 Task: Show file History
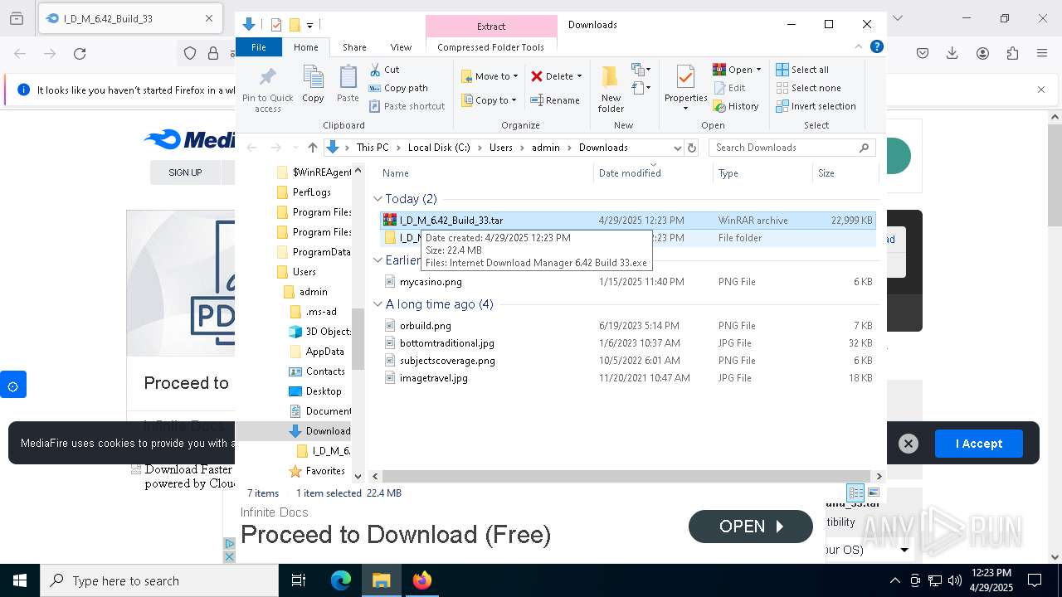(736, 106)
